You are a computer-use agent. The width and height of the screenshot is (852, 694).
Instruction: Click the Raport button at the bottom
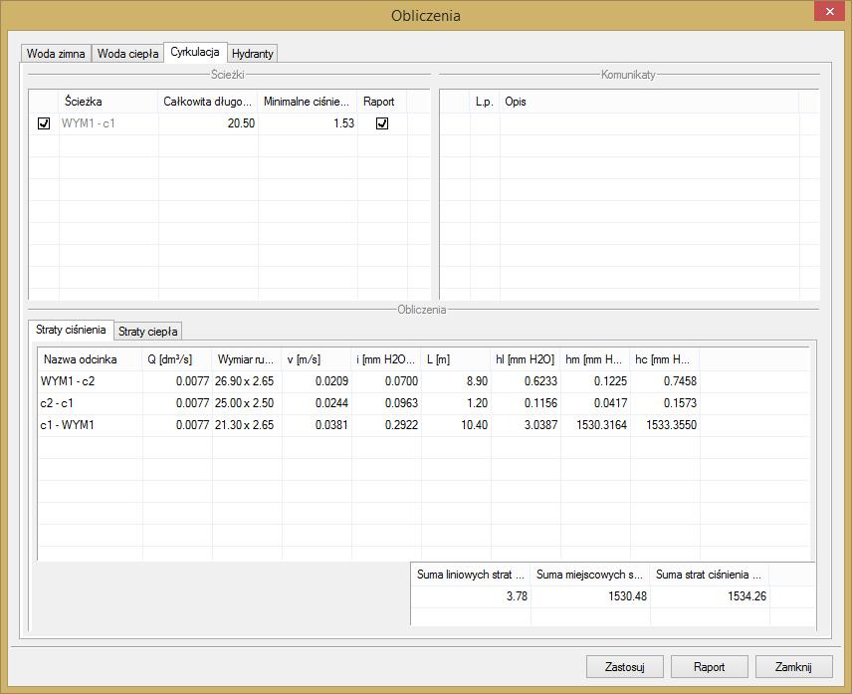[709, 667]
